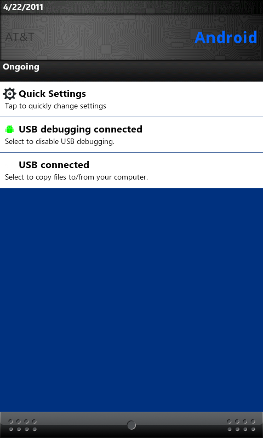Select "Select to copy files to/from your computer"
The image size is (263, 438).
pyautogui.click(x=76, y=177)
